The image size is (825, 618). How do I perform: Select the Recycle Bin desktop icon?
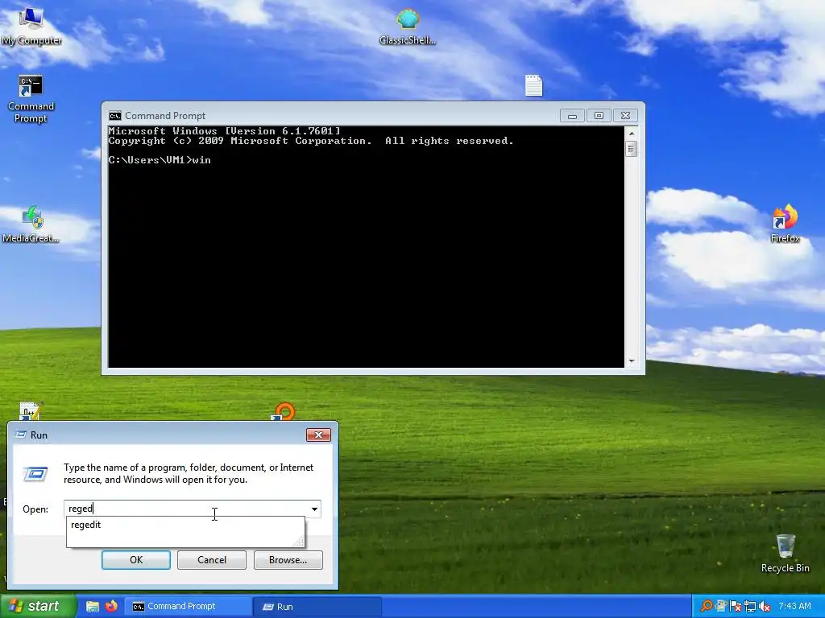[x=785, y=554]
